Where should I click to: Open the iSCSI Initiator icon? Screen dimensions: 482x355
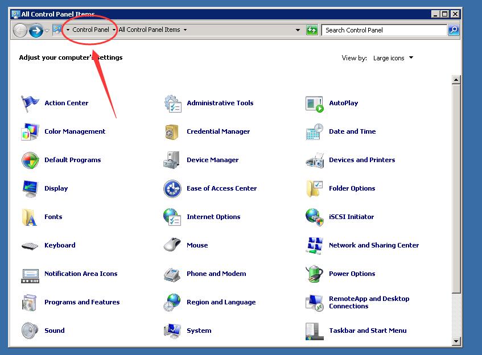314,217
